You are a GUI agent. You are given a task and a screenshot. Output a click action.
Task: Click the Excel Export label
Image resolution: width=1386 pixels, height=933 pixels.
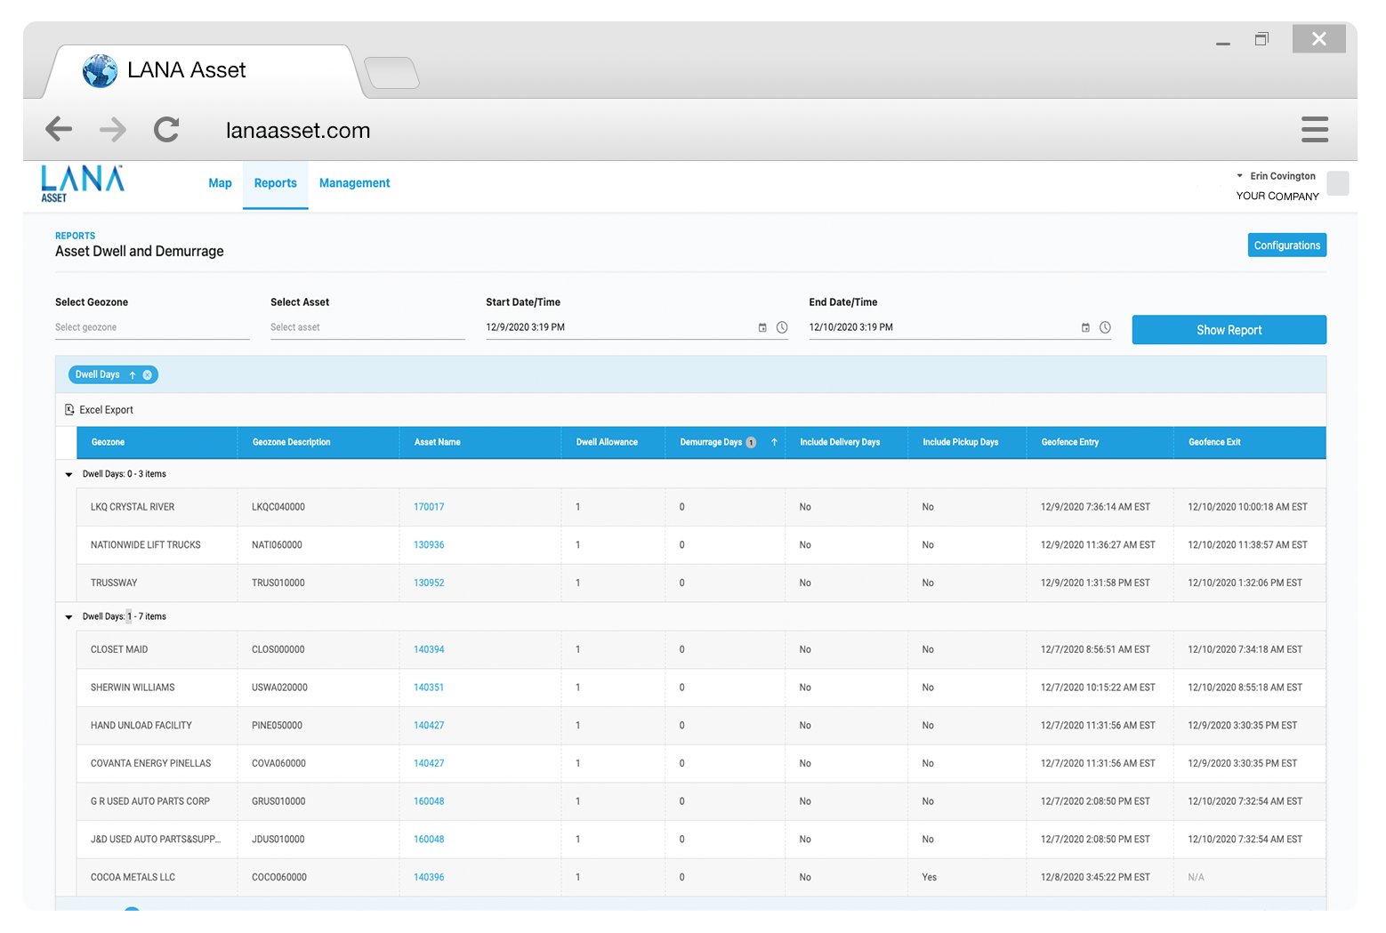click(x=106, y=410)
